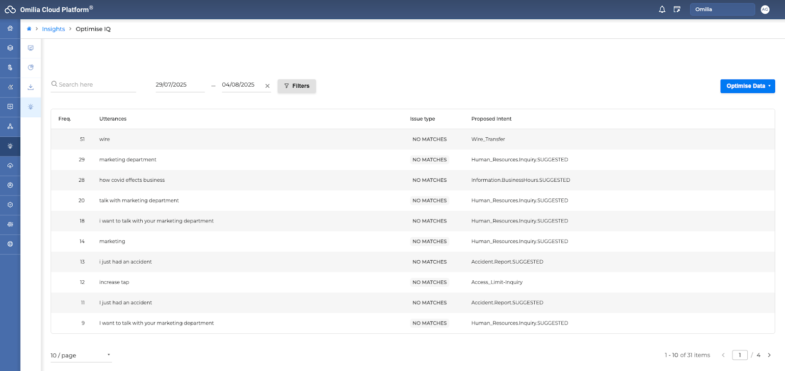Open the notifications bell

662,9
